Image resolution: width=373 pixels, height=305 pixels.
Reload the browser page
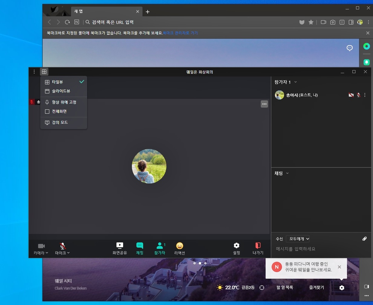click(67, 22)
